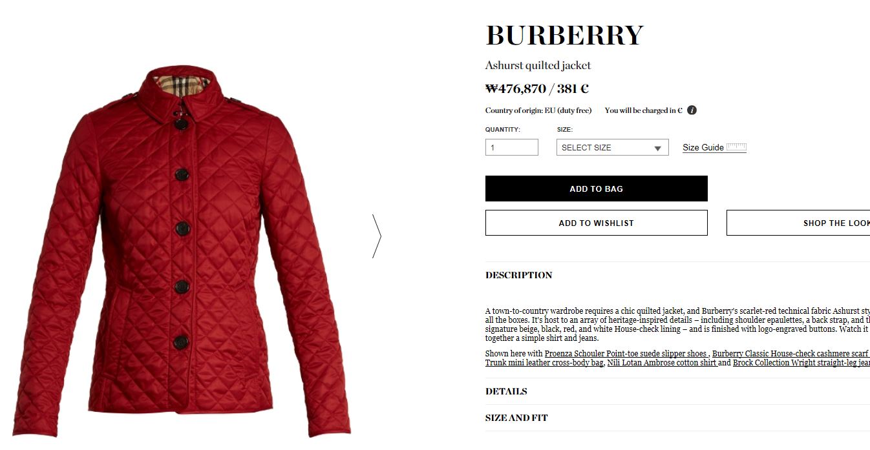
Task: Open Trunk mini leather cross-body bag link
Action: coord(545,362)
